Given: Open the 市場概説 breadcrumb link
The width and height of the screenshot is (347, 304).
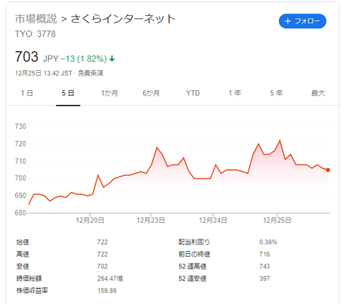Looking at the screenshot, I should 36,19.
